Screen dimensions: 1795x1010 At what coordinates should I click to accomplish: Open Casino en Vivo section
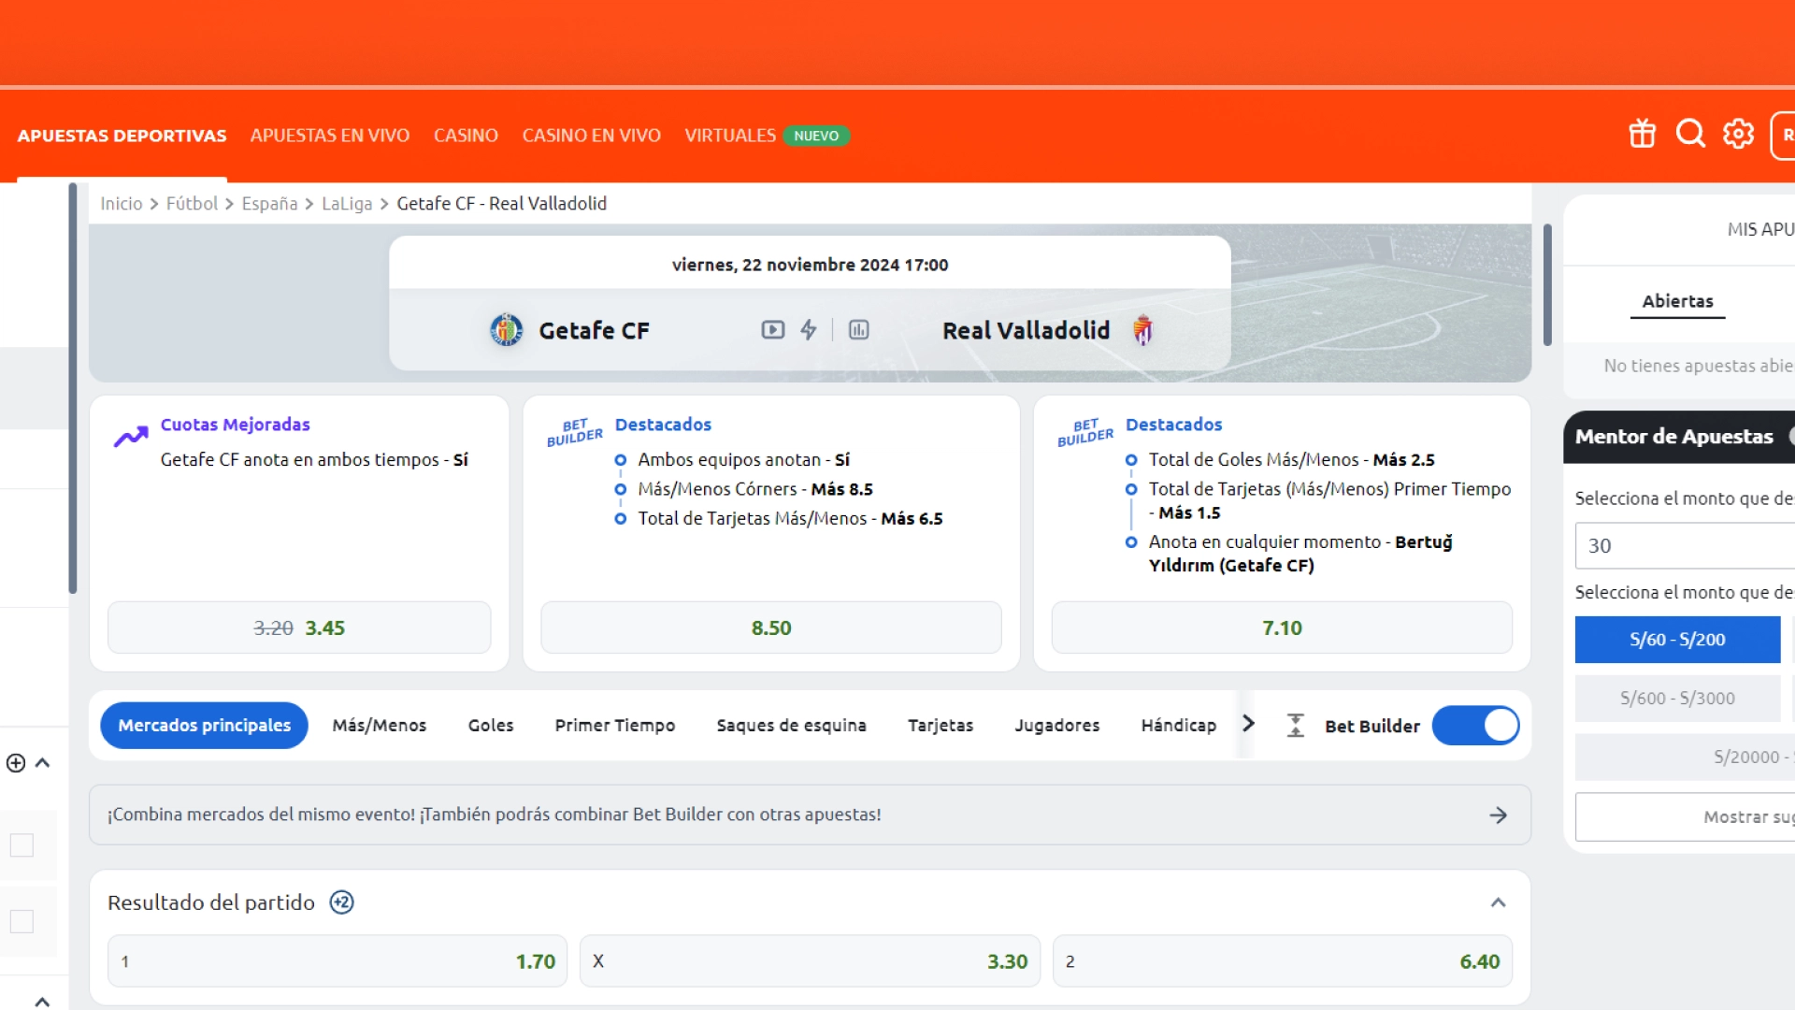pyautogui.click(x=592, y=136)
